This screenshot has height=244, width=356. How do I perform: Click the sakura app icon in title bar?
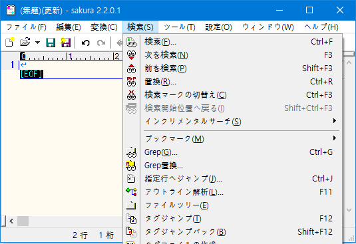(x=11, y=11)
